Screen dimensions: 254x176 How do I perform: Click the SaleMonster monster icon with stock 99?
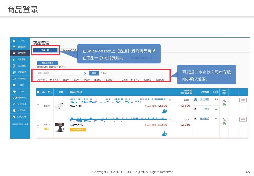tap(196, 99)
